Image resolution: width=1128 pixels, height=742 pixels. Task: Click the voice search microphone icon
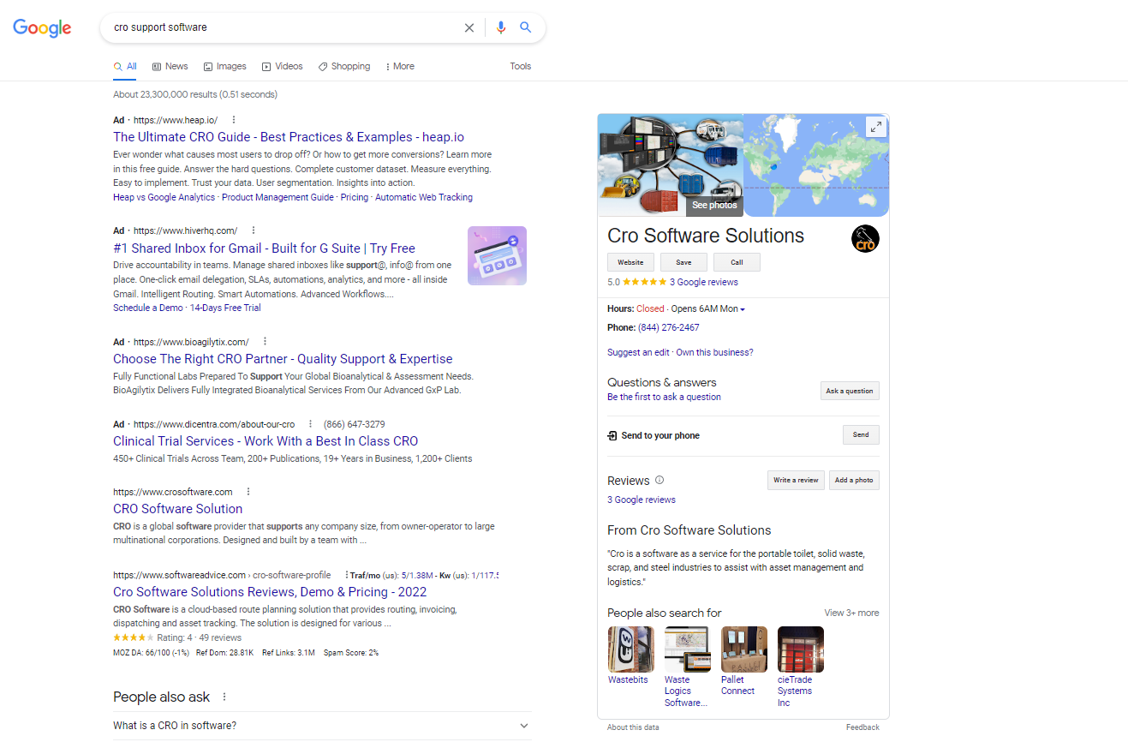coord(500,27)
